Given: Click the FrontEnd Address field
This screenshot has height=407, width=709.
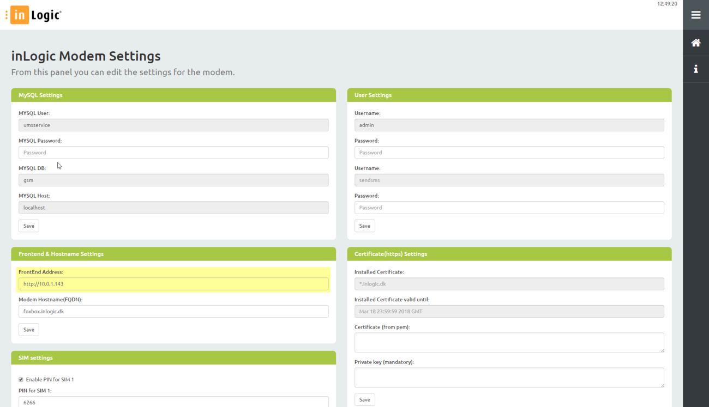Looking at the screenshot, I should 173,284.
